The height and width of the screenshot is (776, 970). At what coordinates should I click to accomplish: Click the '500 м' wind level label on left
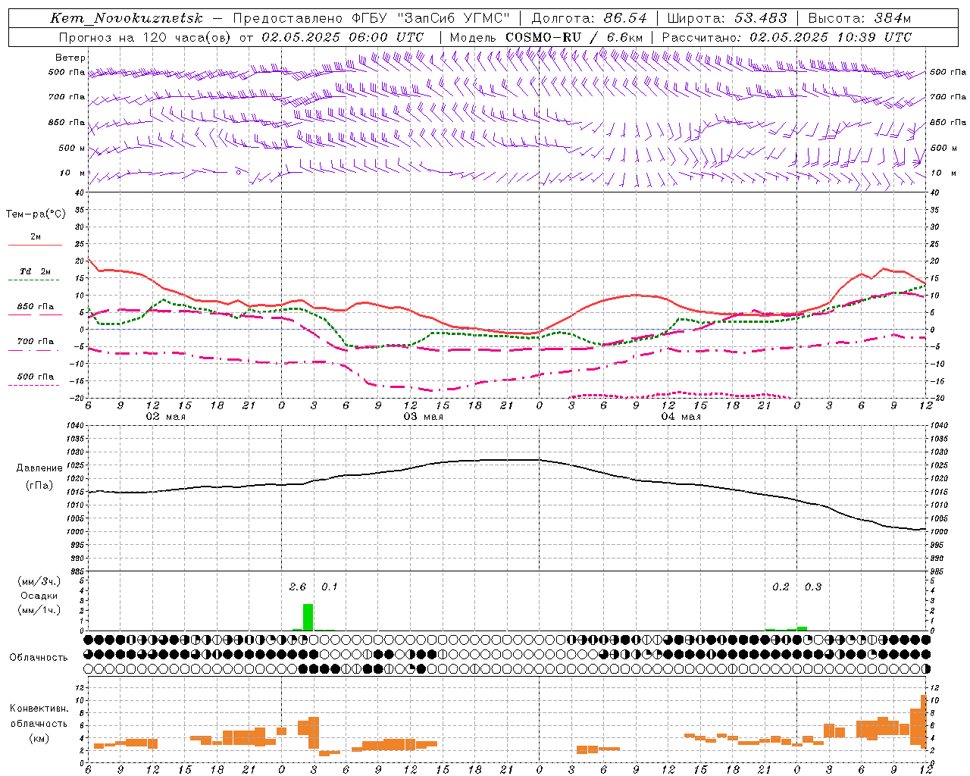[x=72, y=148]
